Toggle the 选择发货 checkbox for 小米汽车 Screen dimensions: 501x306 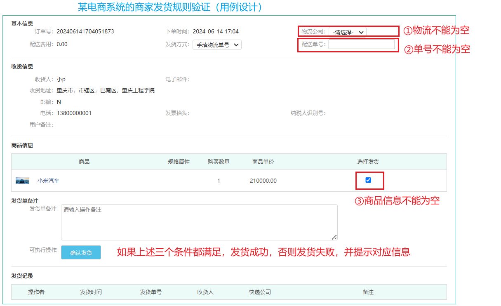click(368, 180)
